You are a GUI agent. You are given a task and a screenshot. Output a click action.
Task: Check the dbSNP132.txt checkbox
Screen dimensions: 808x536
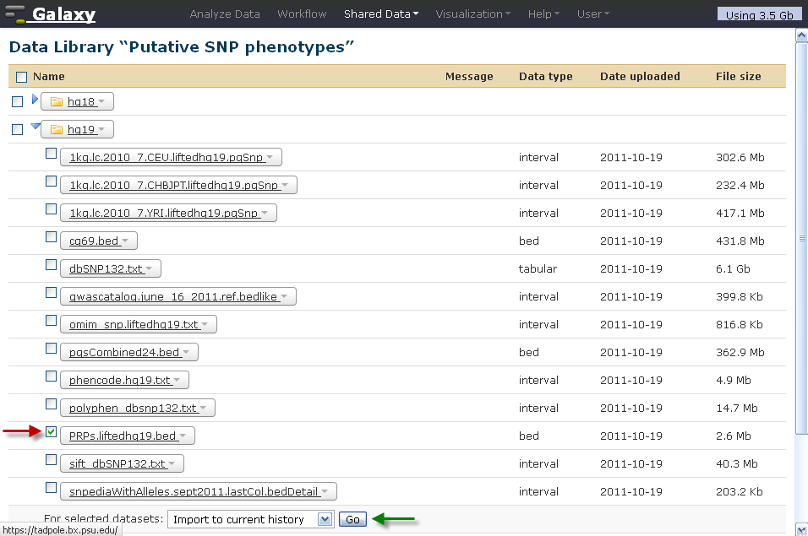pyautogui.click(x=51, y=264)
